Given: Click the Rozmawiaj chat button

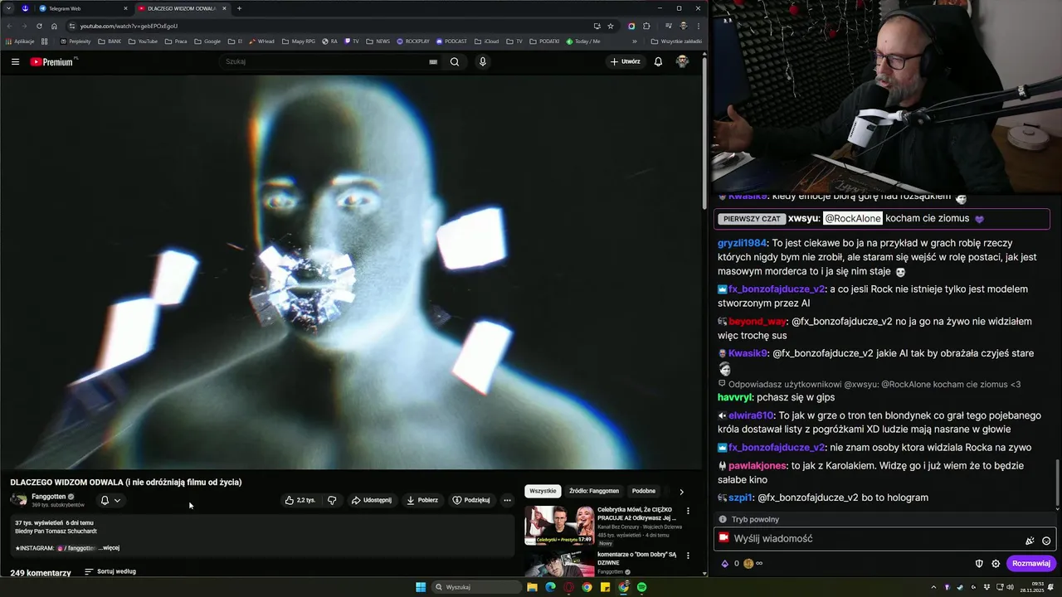Looking at the screenshot, I should pyautogui.click(x=1031, y=563).
